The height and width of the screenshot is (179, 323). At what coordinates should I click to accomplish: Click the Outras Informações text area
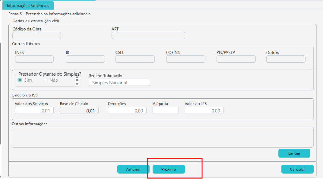[162, 137]
